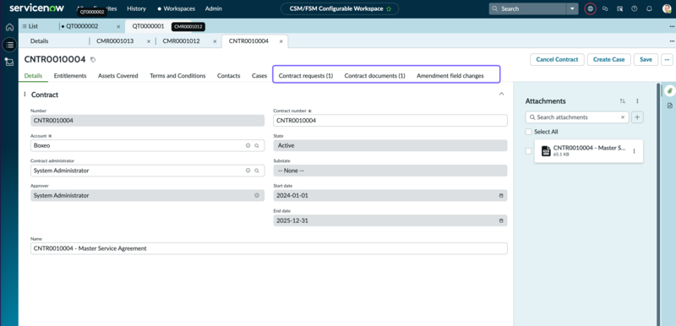The width and height of the screenshot is (676, 326).
Task: Click the Create Case button
Action: click(608, 59)
